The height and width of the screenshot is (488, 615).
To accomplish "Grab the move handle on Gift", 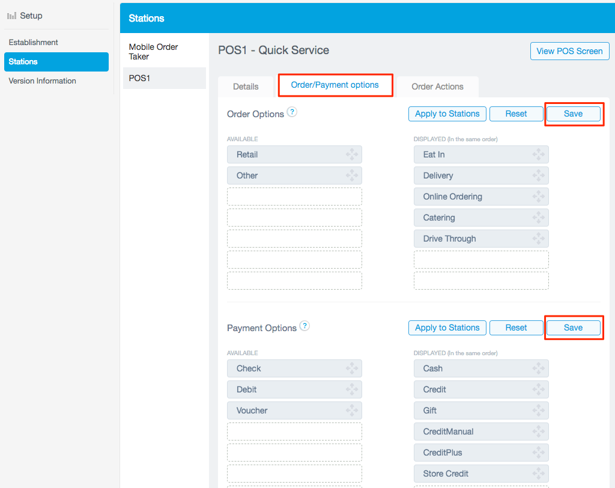I will (538, 410).
